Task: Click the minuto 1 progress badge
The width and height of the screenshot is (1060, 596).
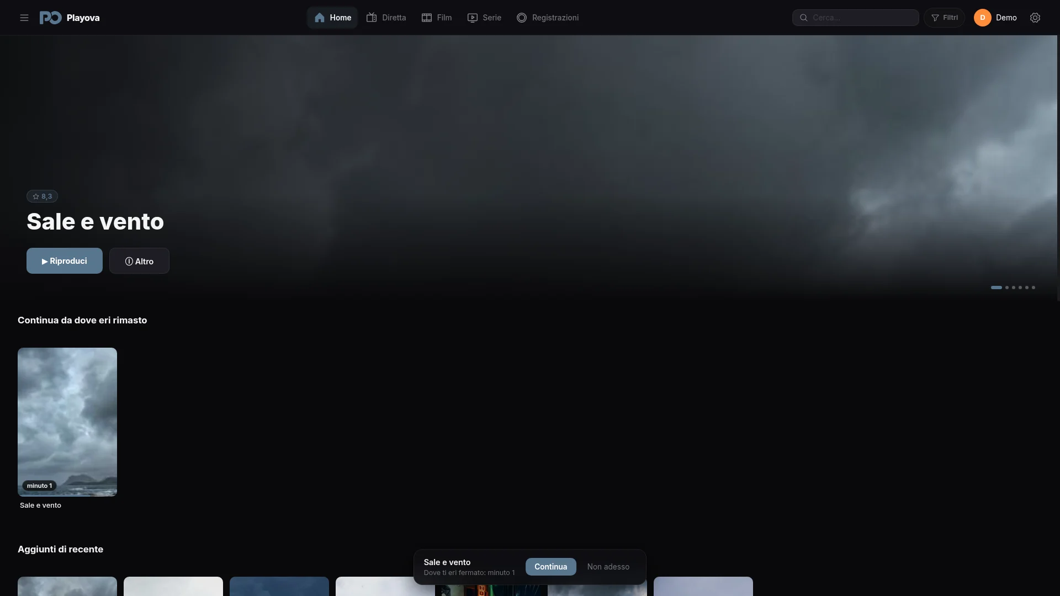Action: 39,486
